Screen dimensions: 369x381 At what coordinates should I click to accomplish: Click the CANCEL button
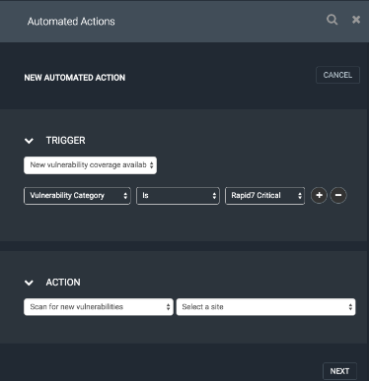[337, 75]
